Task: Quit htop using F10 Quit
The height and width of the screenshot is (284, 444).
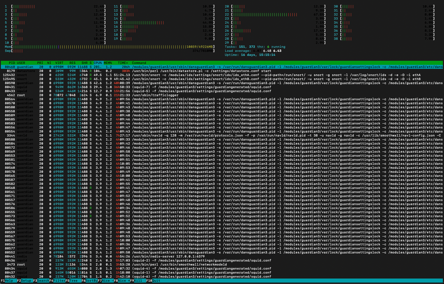Action: pos(153,280)
